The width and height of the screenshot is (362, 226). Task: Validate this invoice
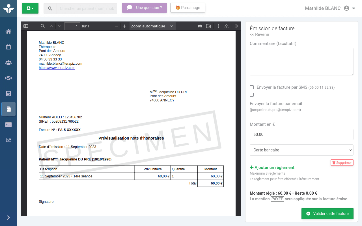[327, 214]
